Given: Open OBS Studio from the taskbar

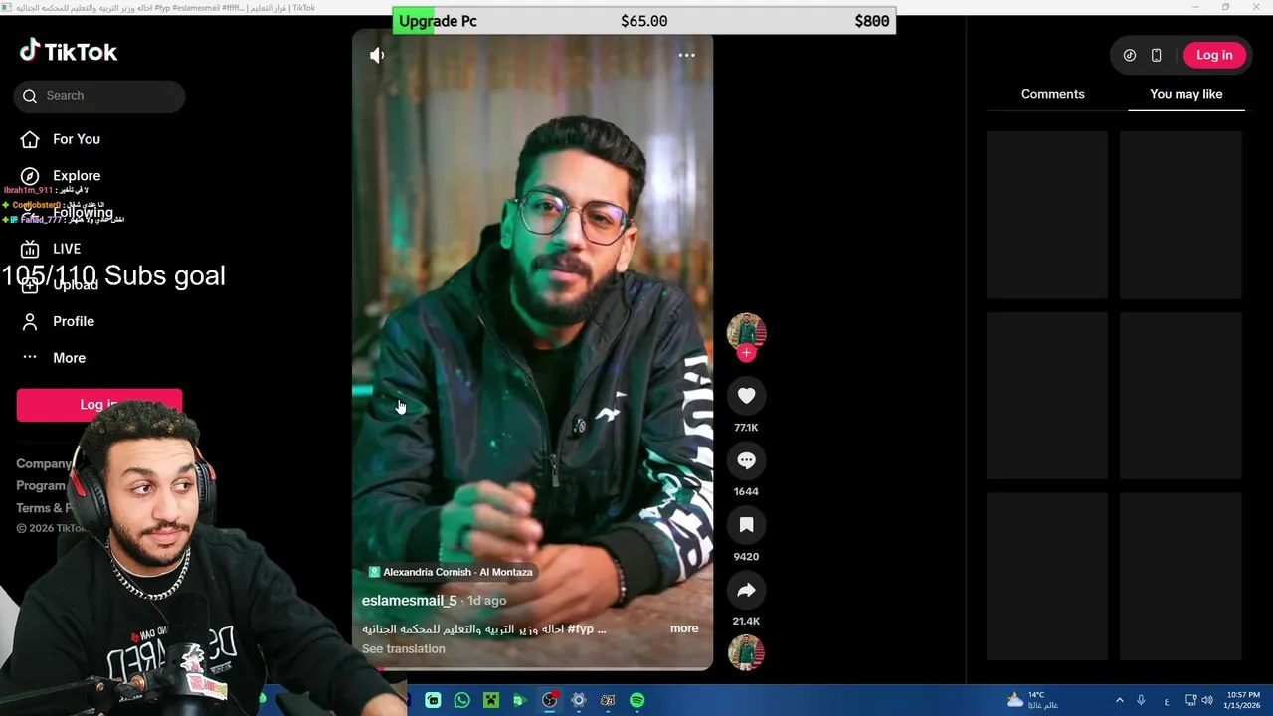Looking at the screenshot, I should (x=549, y=700).
